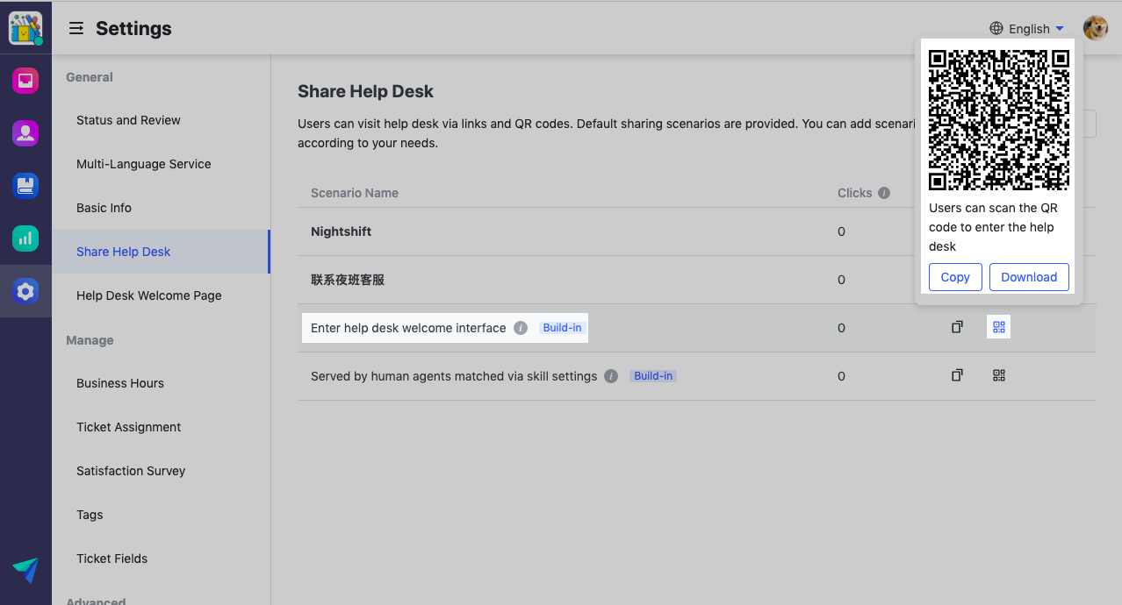Download the QR code image
This screenshot has height=605, width=1122.
coord(1028,277)
